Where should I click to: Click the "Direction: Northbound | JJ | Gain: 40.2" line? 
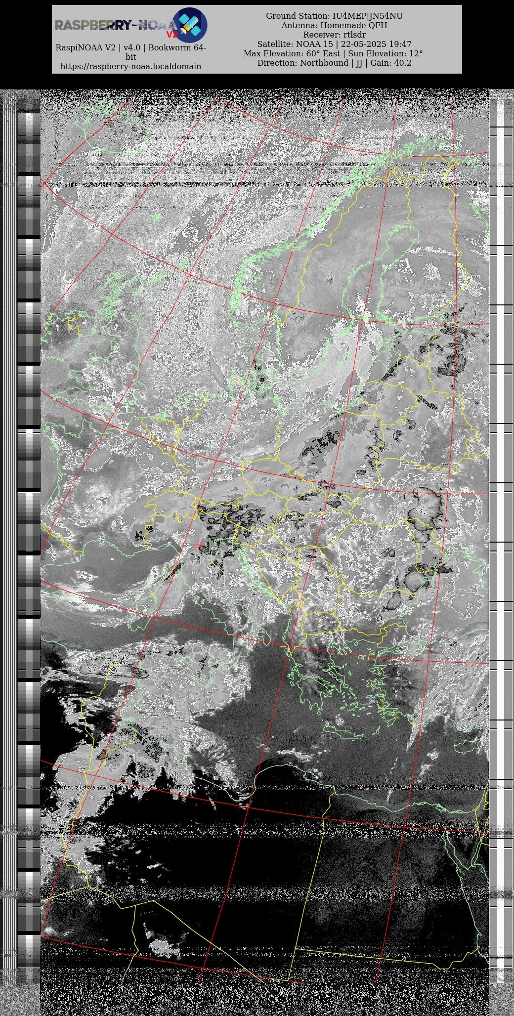pos(334,63)
